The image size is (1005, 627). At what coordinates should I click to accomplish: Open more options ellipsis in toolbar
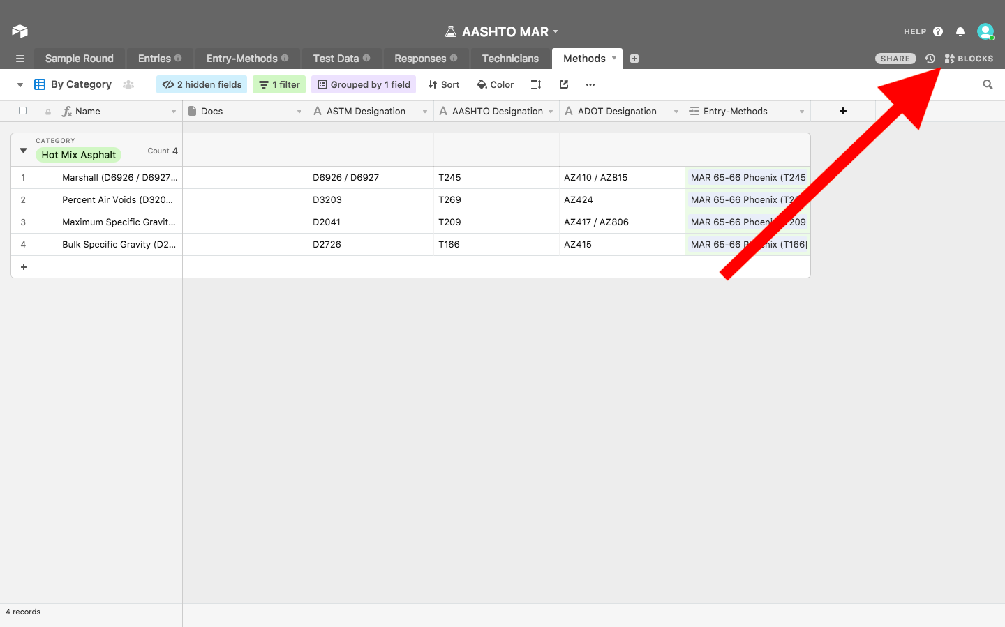point(590,84)
